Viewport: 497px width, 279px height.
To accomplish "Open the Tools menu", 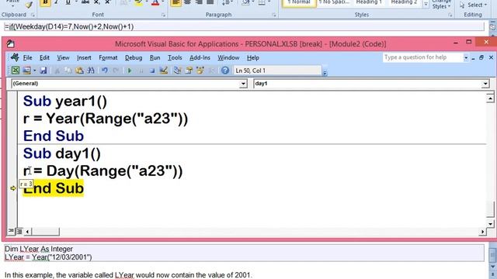I will [x=175, y=57].
